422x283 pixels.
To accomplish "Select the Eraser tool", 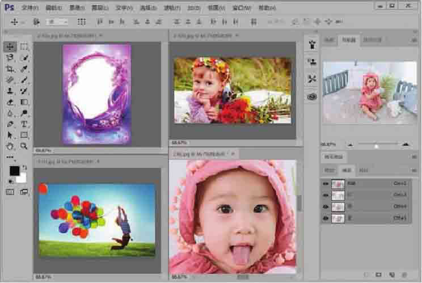I will tap(10, 102).
